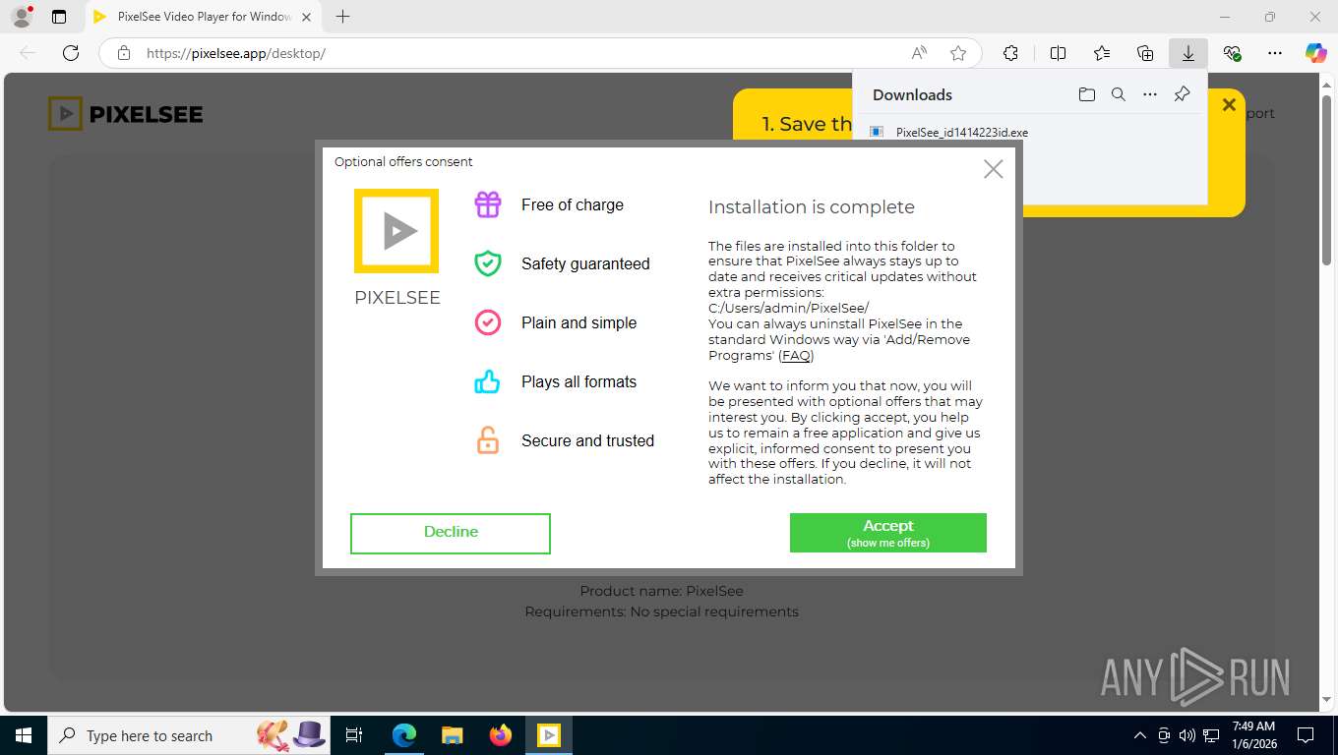The width and height of the screenshot is (1338, 755).
Task: Open Browser essentials heart icon
Action: tap(1232, 53)
